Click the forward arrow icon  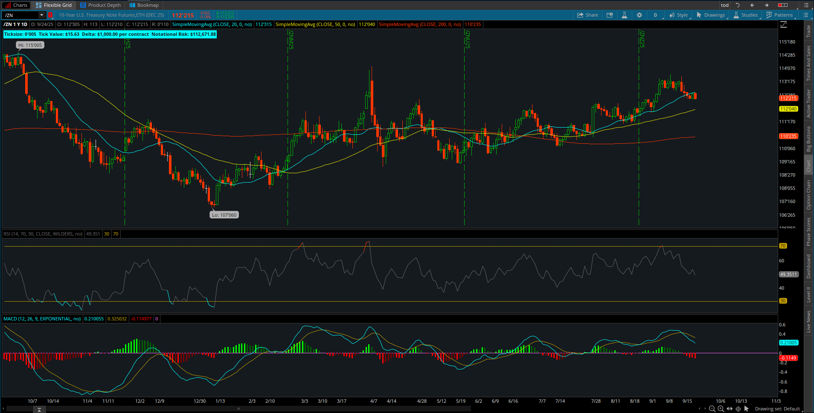pyautogui.click(x=767, y=5)
